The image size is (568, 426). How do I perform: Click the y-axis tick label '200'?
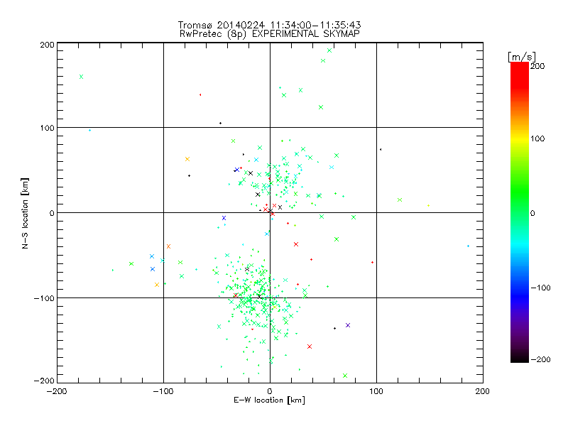point(47,45)
